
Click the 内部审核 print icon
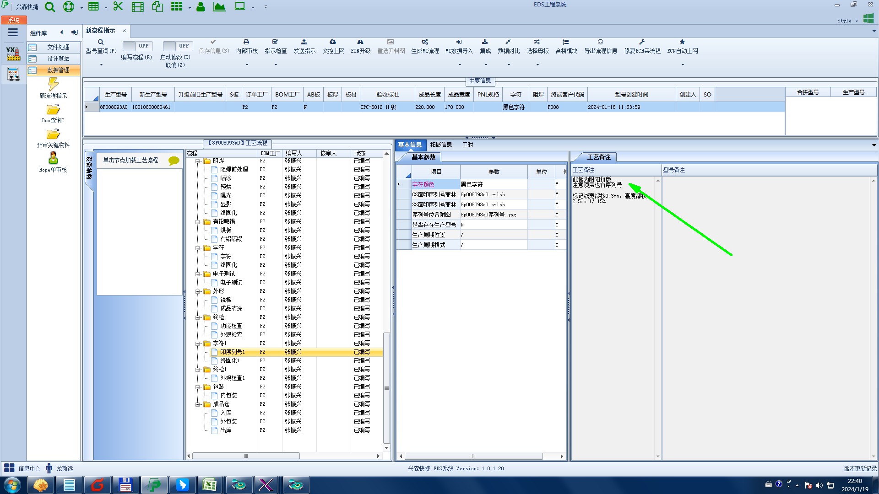[x=246, y=42]
